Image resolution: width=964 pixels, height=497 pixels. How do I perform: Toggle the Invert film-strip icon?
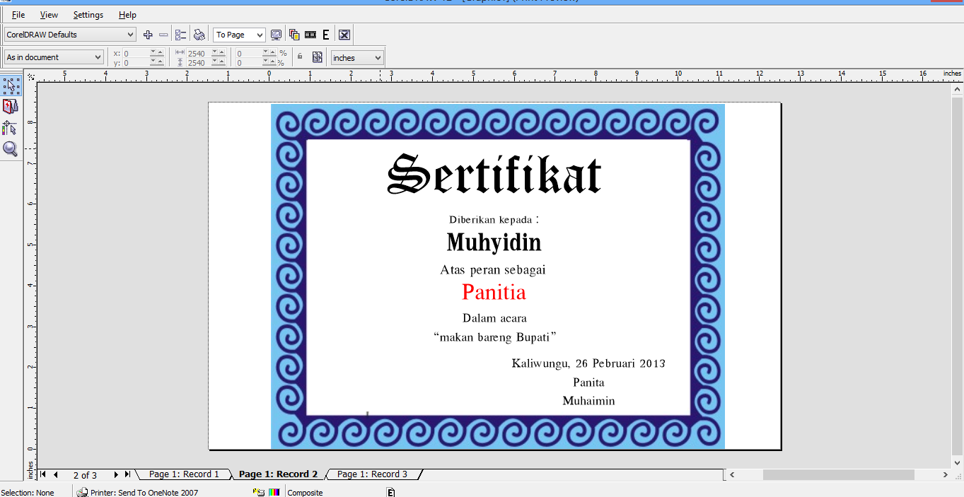[310, 35]
